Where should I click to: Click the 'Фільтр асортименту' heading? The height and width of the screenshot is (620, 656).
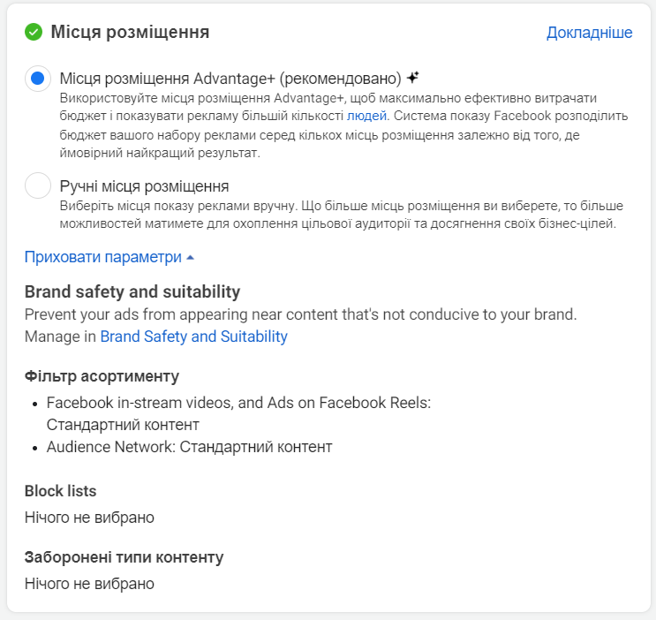102,376
